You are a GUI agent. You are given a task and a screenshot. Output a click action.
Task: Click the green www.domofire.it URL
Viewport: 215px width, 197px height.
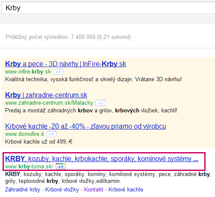tap(24, 134)
